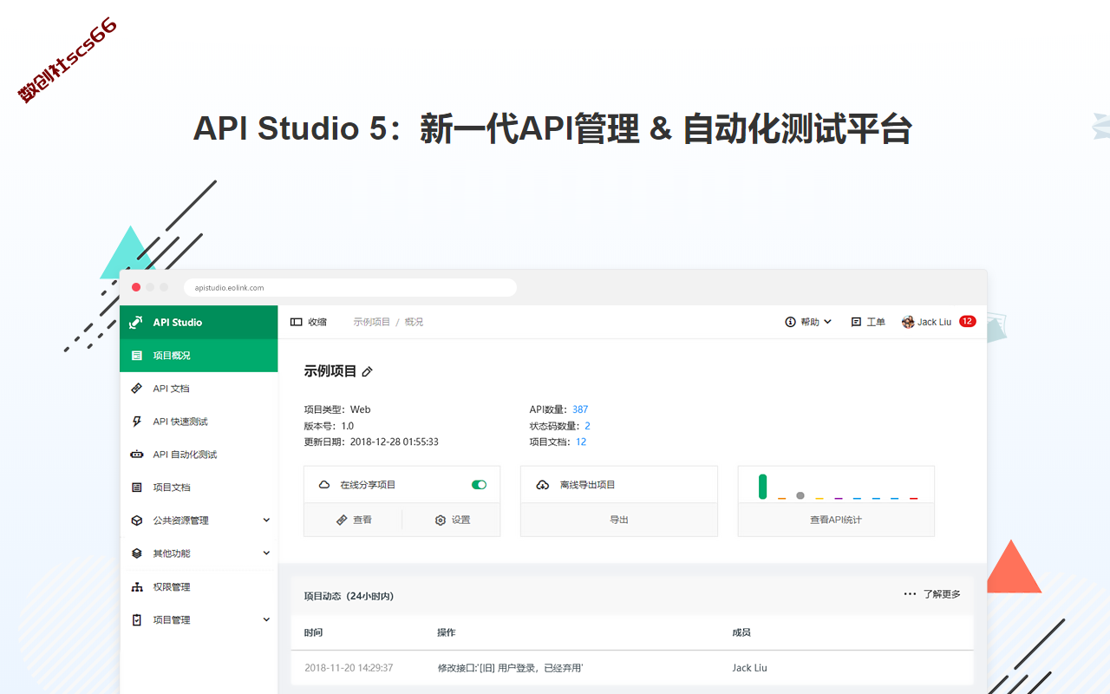Image resolution: width=1110 pixels, height=694 pixels.
Task: Click the 12 notifications badge
Action: point(967,321)
